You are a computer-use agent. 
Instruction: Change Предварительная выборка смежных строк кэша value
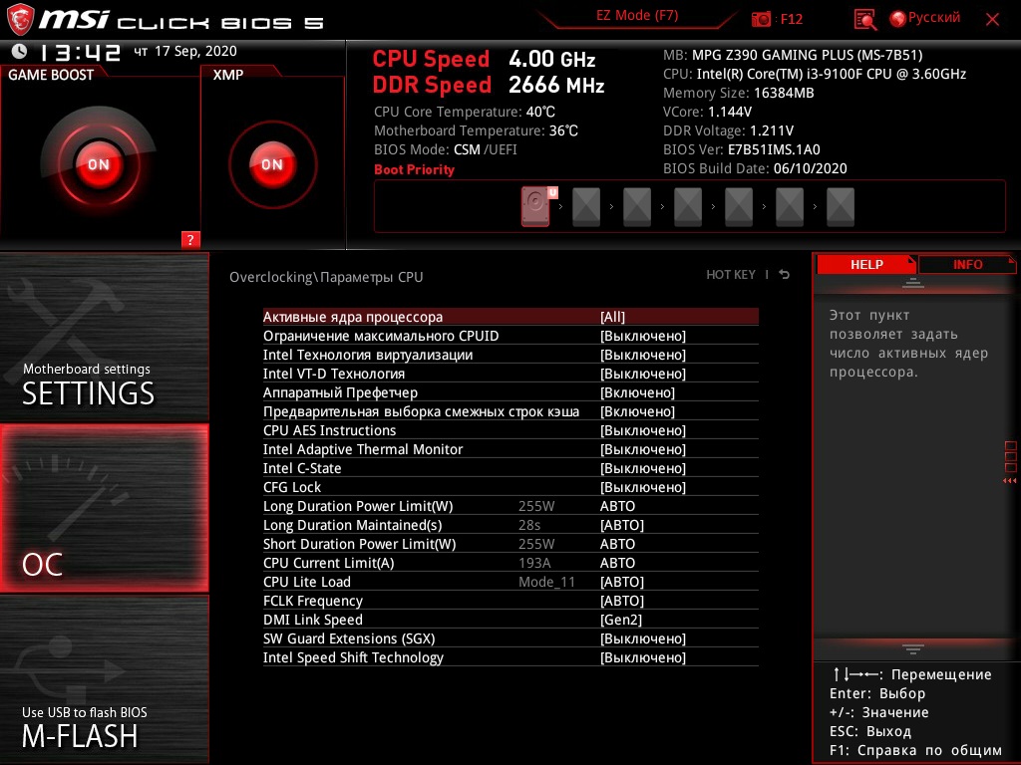point(510,411)
